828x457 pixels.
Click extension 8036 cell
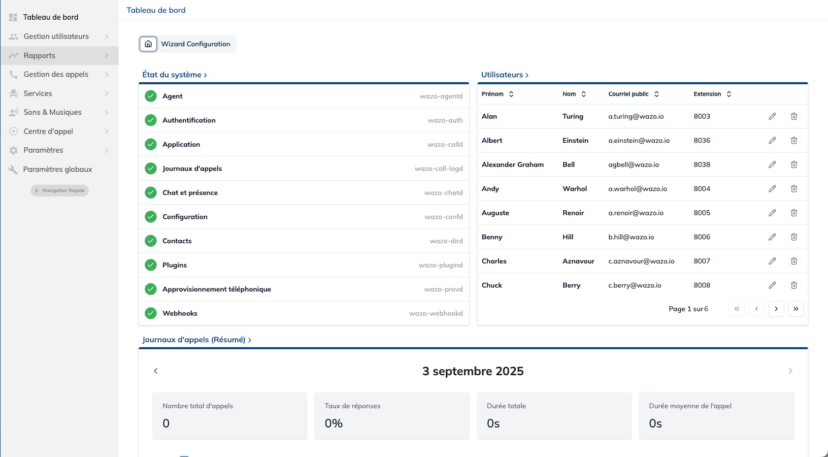pos(702,140)
